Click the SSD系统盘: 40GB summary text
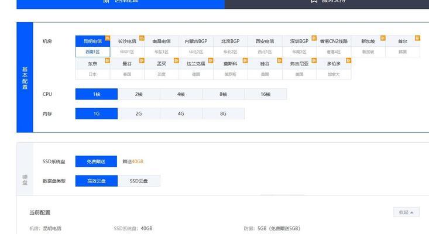429x234 pixels. click(133, 228)
